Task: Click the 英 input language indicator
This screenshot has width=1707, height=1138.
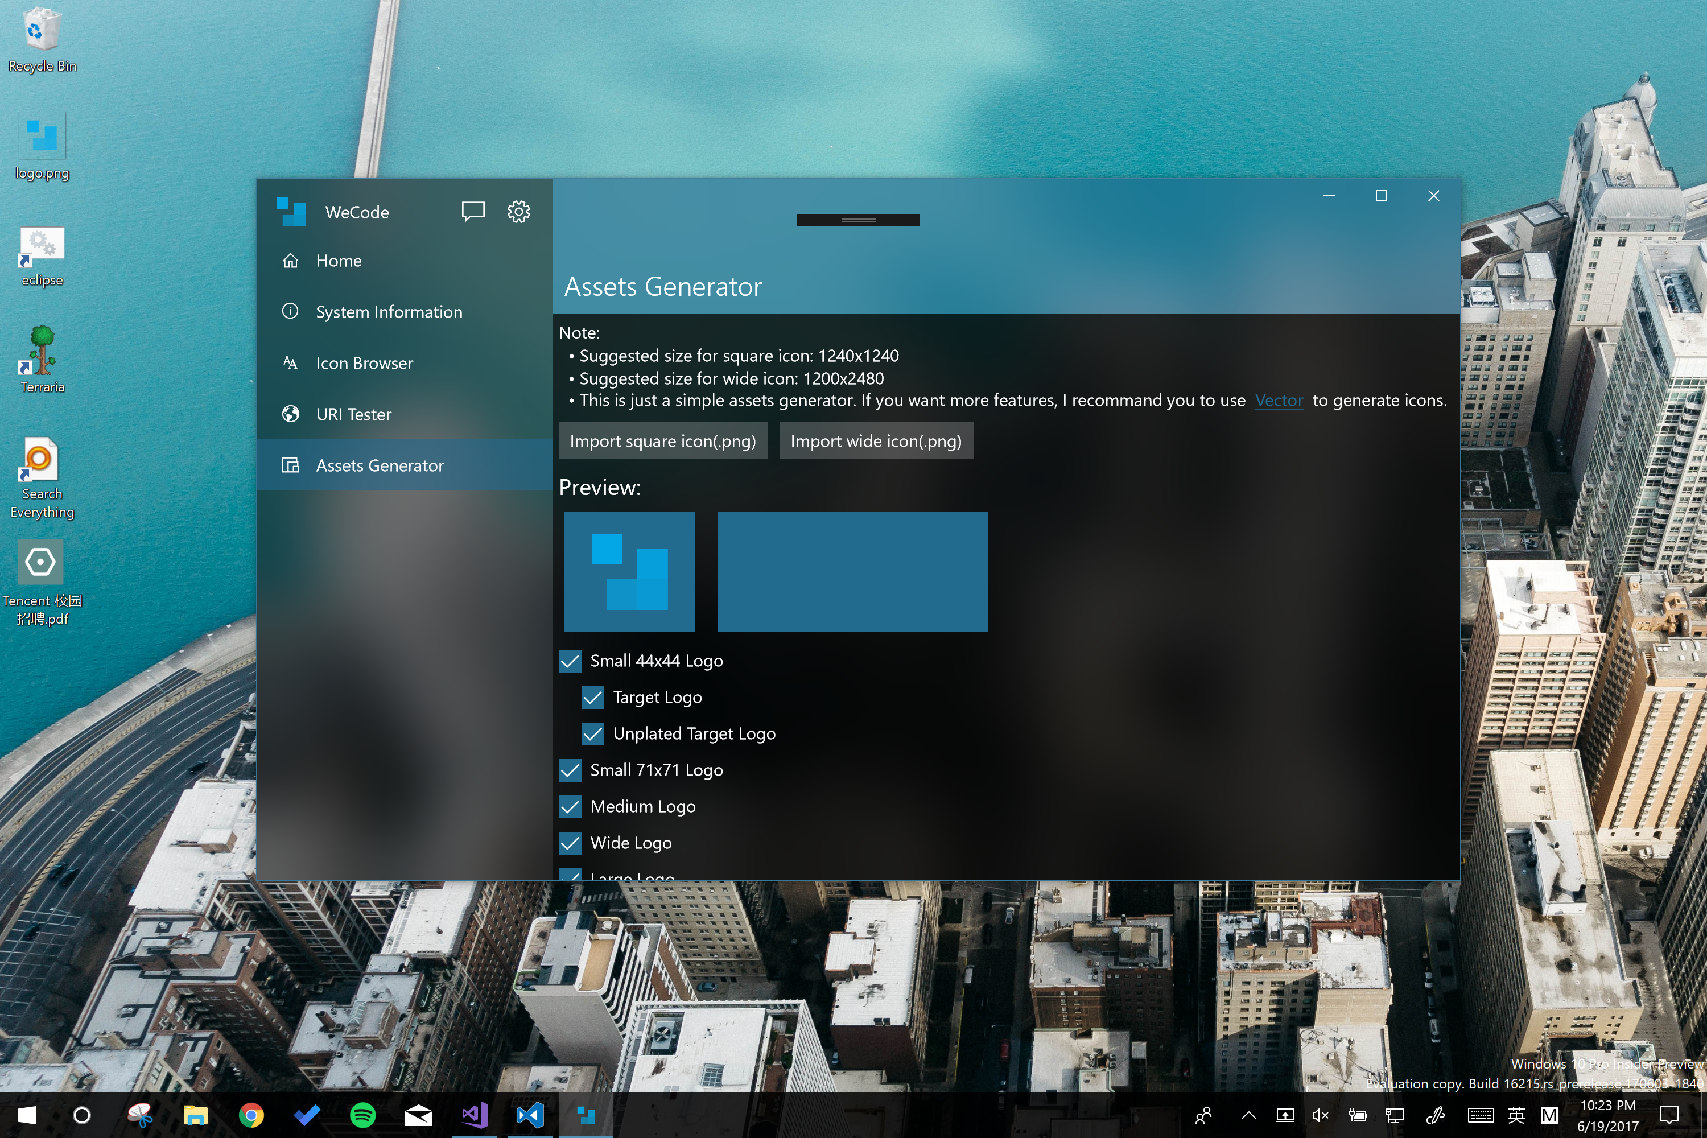Action: click(x=1516, y=1115)
